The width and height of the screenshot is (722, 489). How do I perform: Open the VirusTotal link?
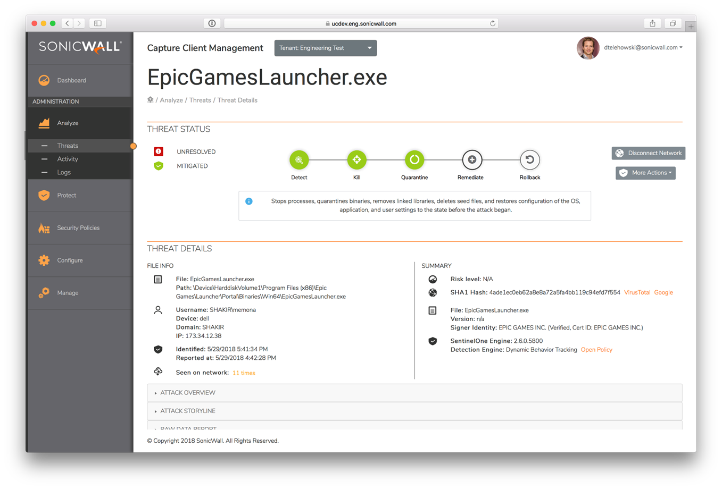[x=637, y=292]
